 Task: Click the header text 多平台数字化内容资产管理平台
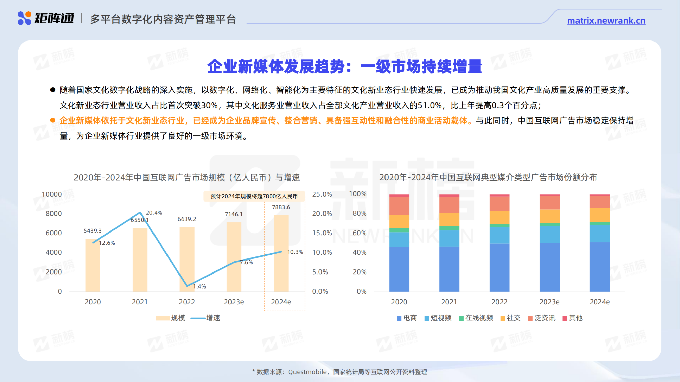click(x=163, y=19)
